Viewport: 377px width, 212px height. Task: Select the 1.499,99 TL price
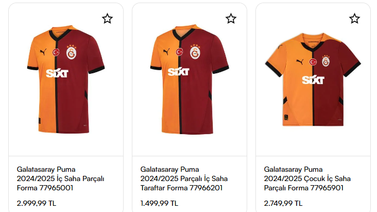[159, 203]
